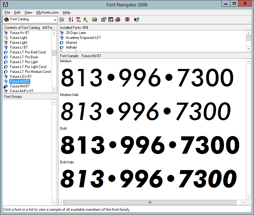Click the printer icon to print sample
This screenshot has width=254, height=215.
click(118, 19)
